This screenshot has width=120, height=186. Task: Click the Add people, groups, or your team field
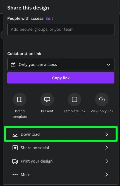point(61,29)
